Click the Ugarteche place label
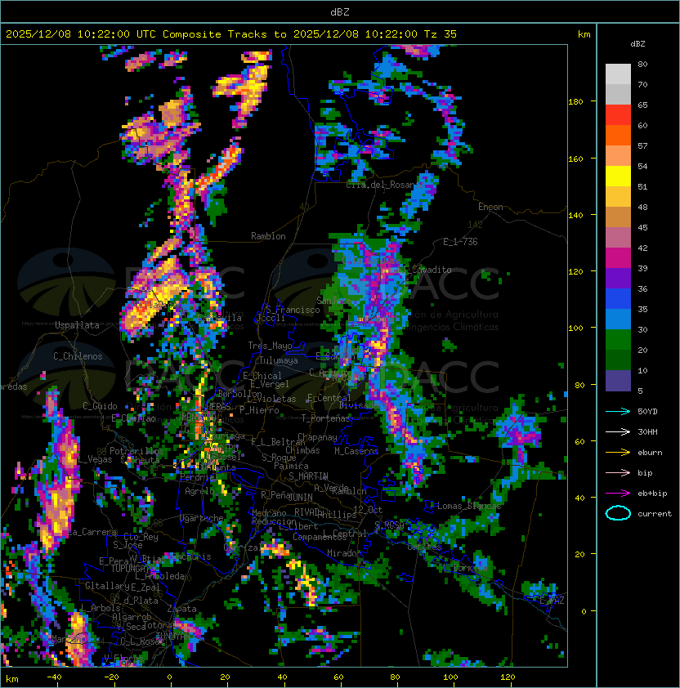 (202, 518)
